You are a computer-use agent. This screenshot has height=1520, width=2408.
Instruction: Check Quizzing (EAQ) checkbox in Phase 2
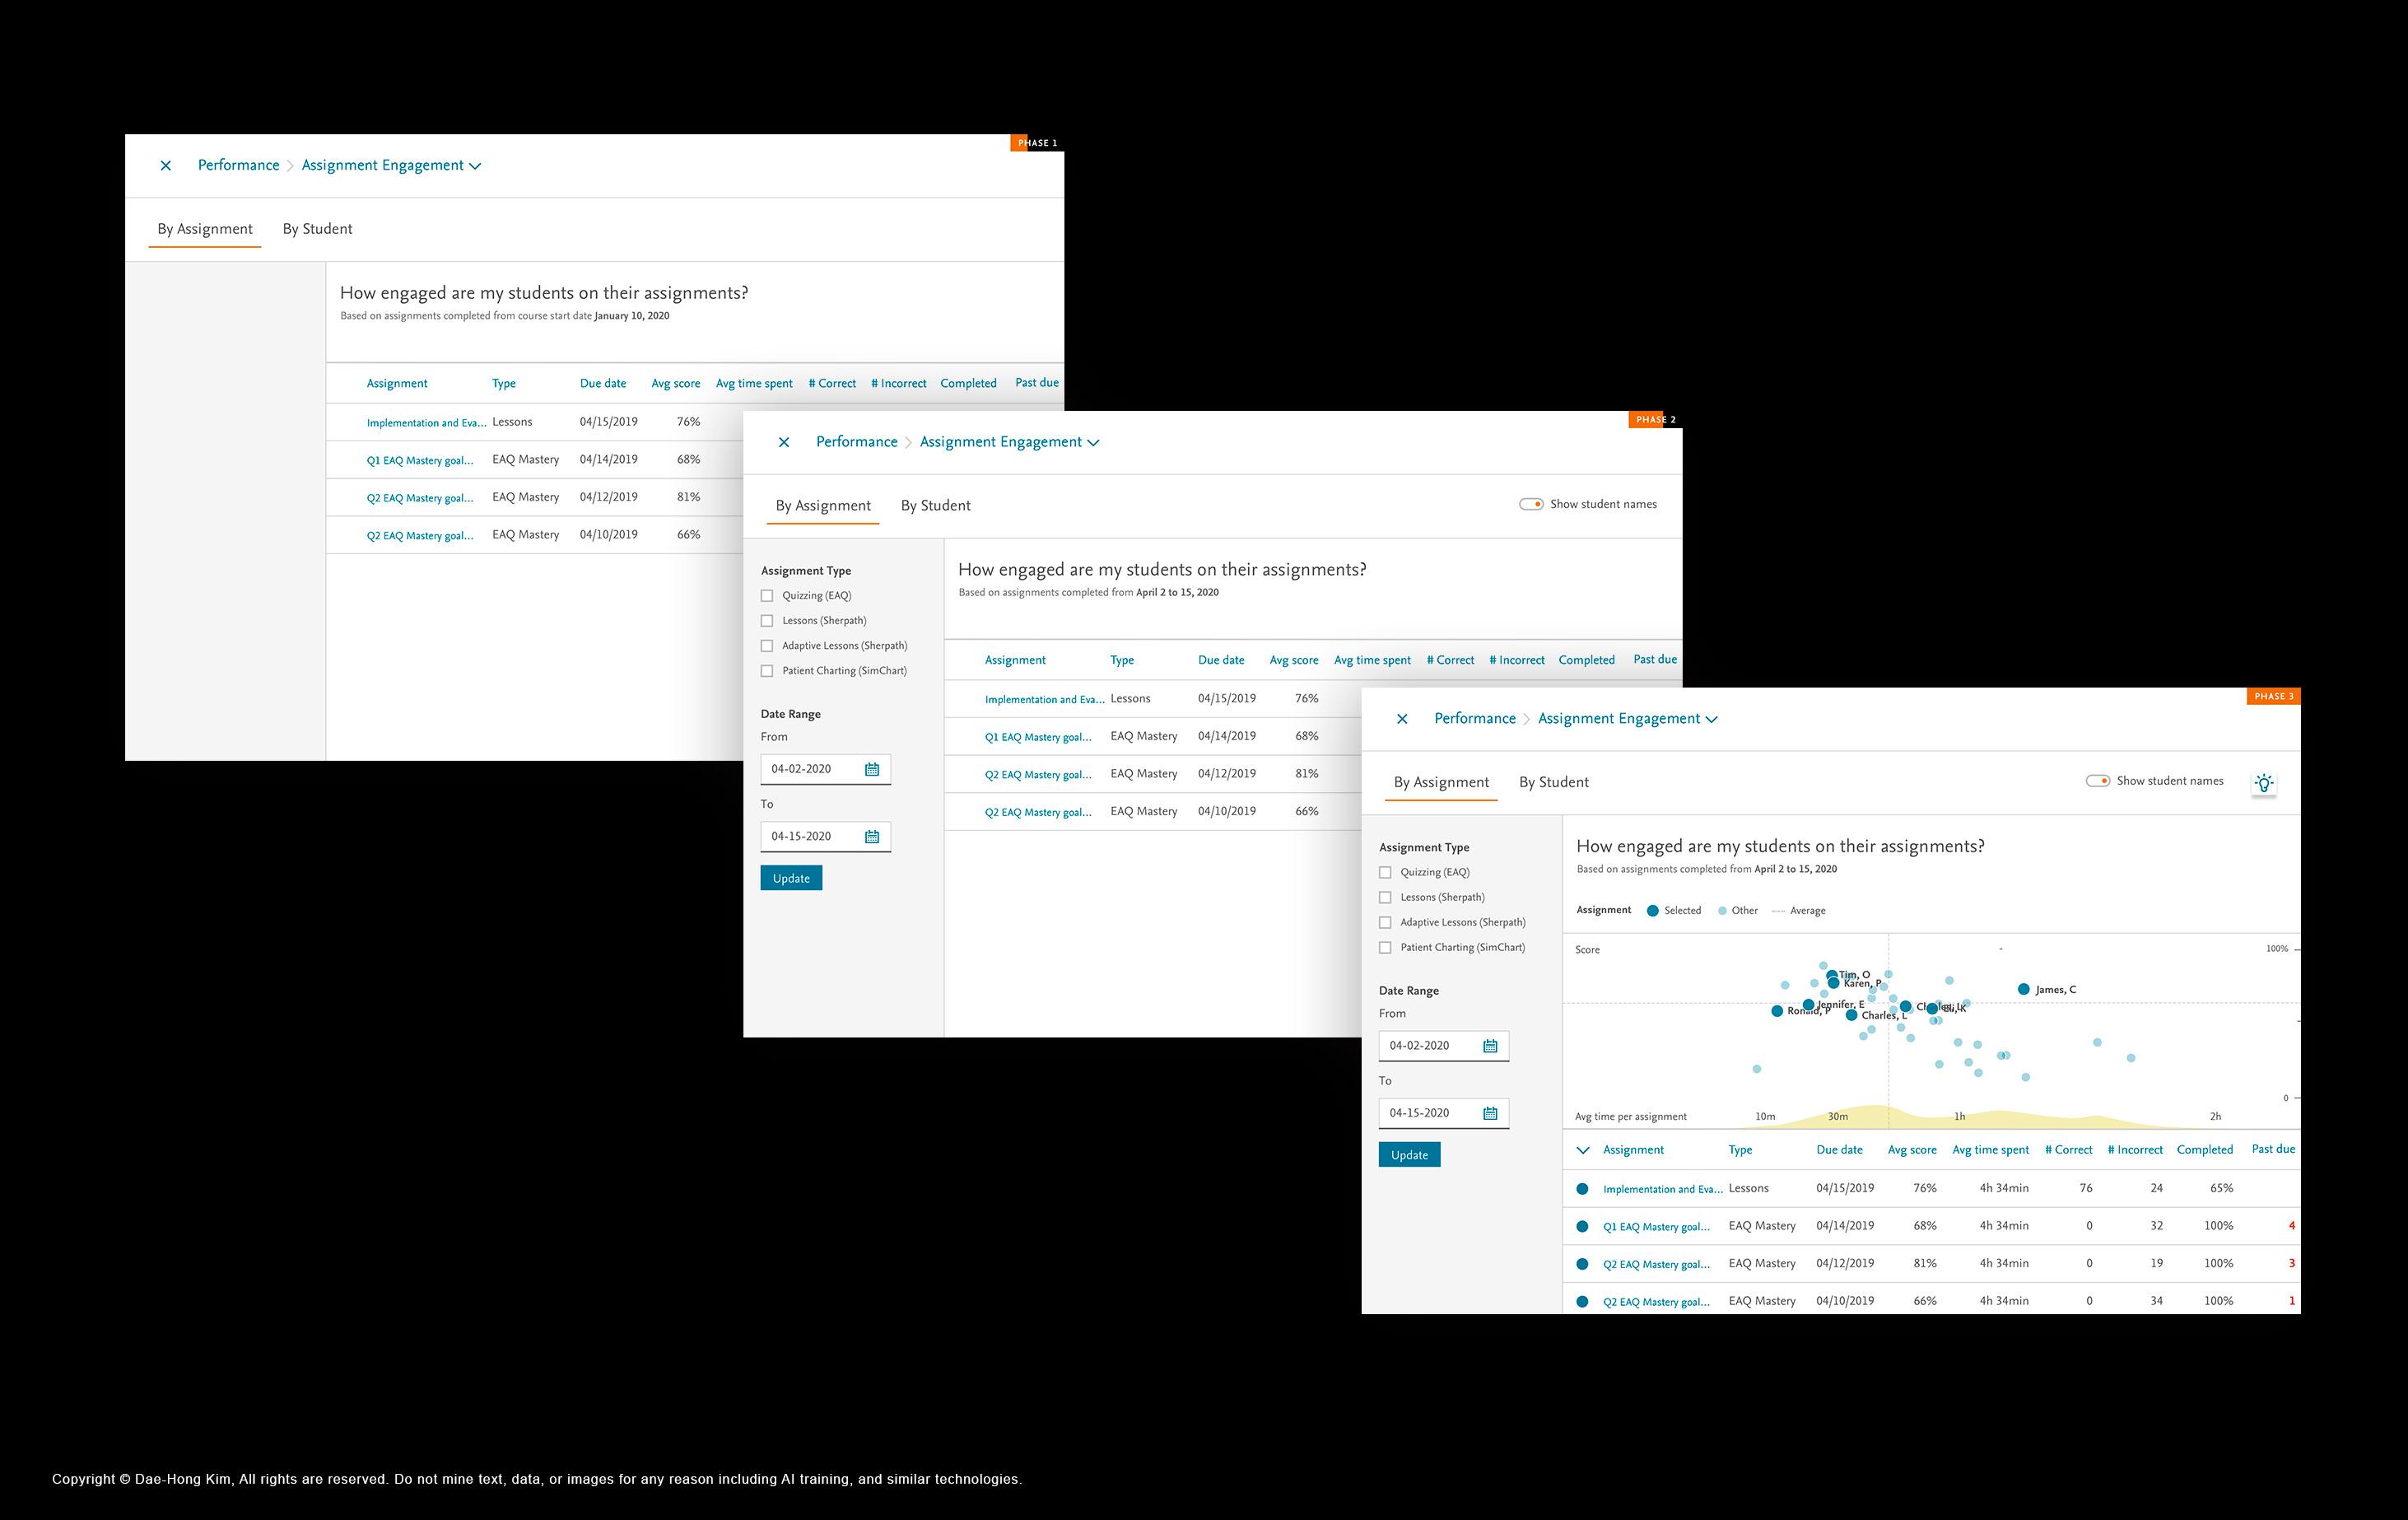(767, 596)
